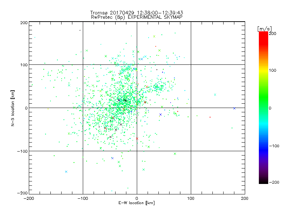Click the blue X marker near 180 km east
This screenshot has width=288, height=216.
[234, 109]
